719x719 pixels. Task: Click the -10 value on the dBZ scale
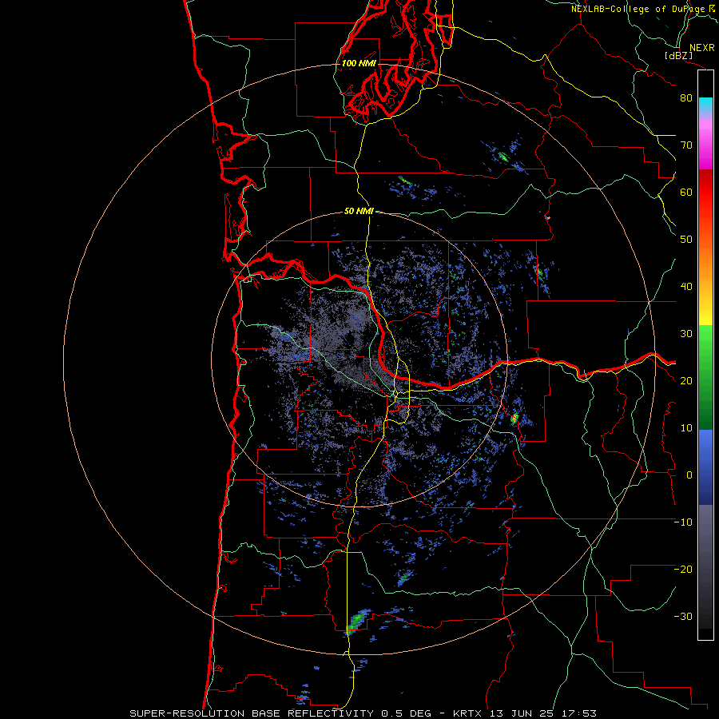[683, 522]
